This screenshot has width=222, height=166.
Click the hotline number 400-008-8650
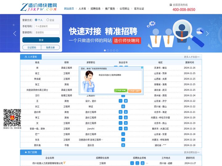184,10
